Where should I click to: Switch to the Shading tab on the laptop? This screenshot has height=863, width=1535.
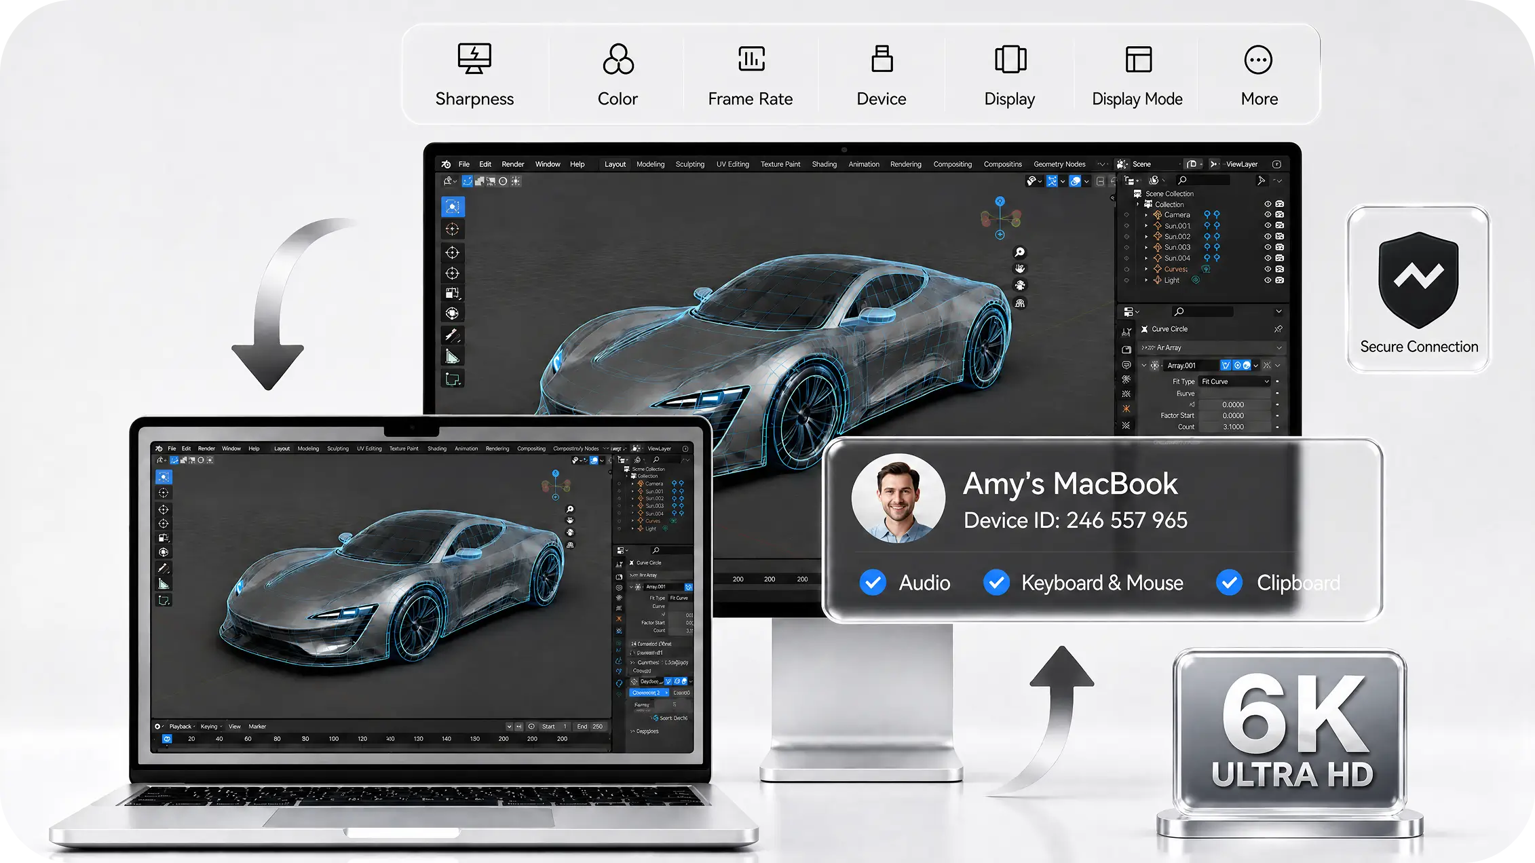(436, 448)
